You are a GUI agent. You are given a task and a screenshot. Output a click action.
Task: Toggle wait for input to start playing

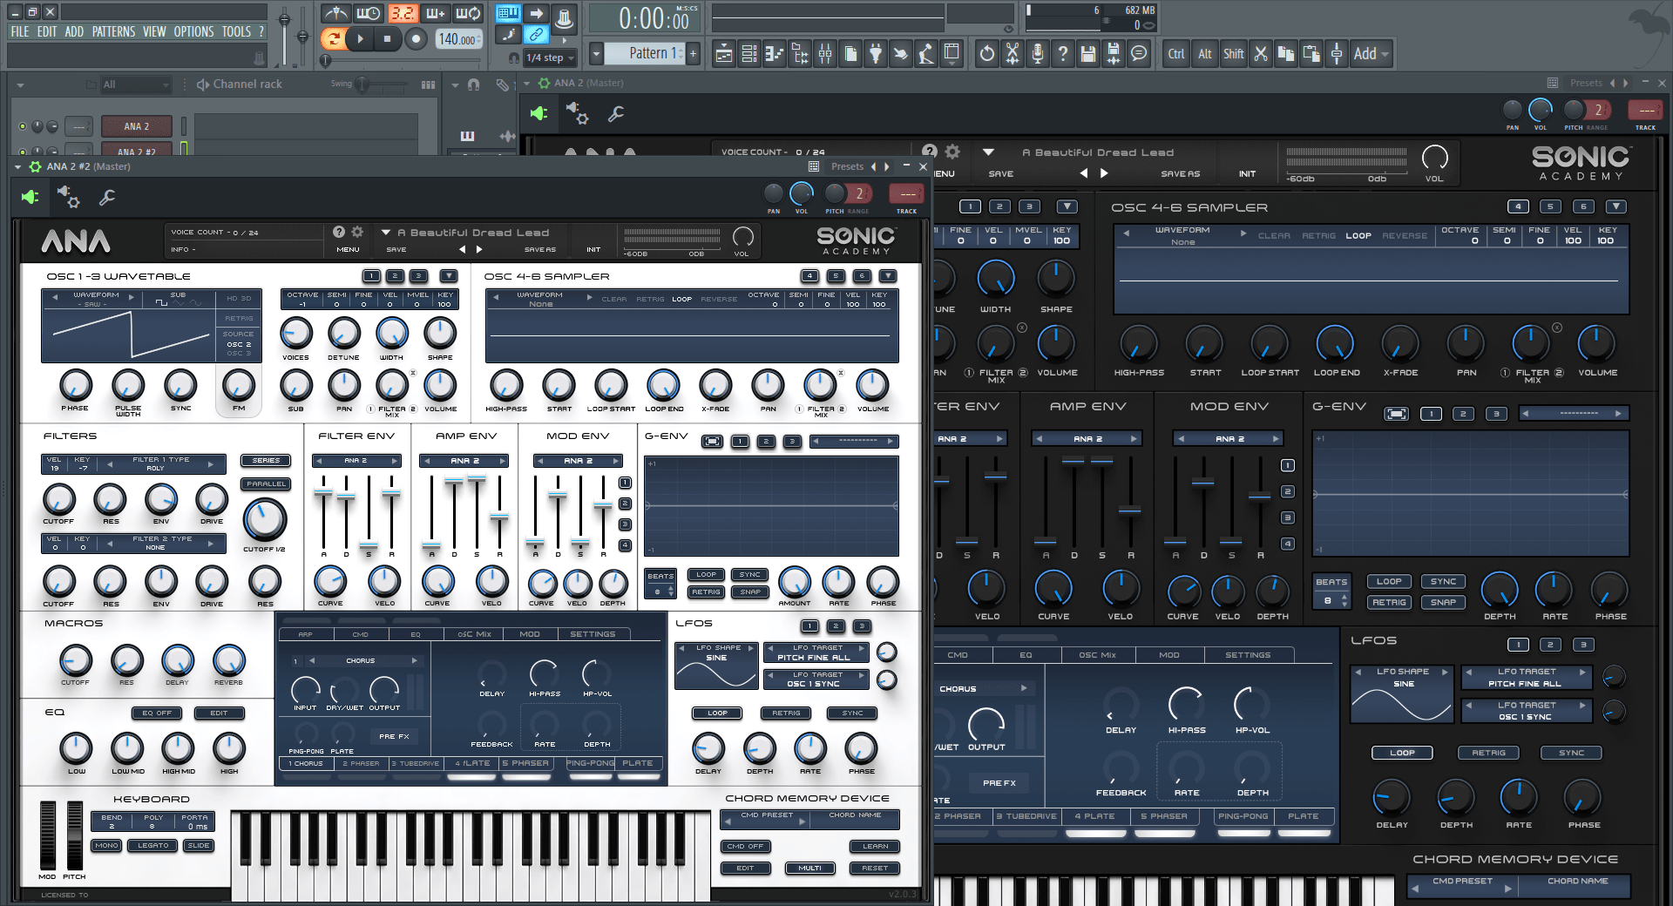[x=369, y=13]
